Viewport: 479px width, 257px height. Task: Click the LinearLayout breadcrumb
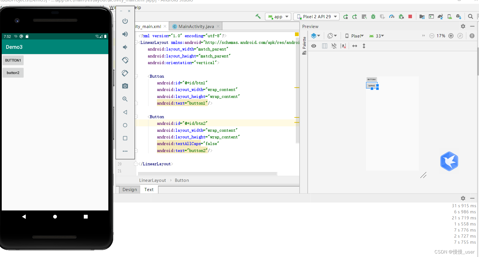153,180
